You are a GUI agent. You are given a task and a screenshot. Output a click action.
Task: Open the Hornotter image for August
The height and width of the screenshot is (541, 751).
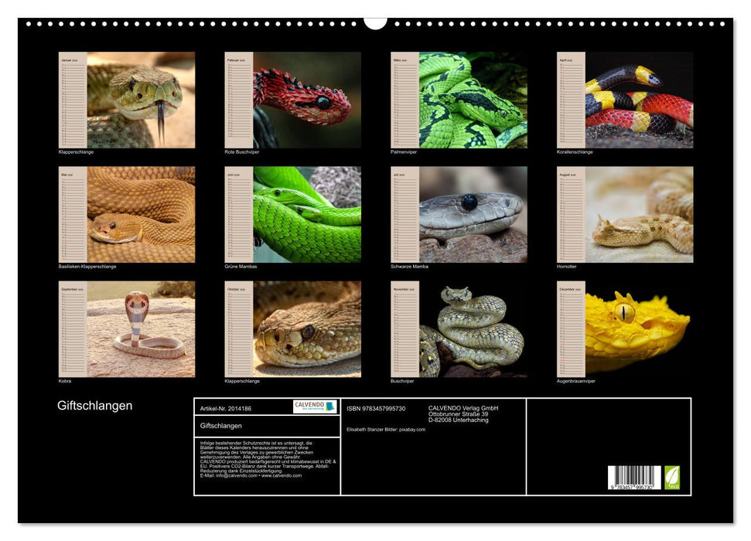[x=639, y=214]
